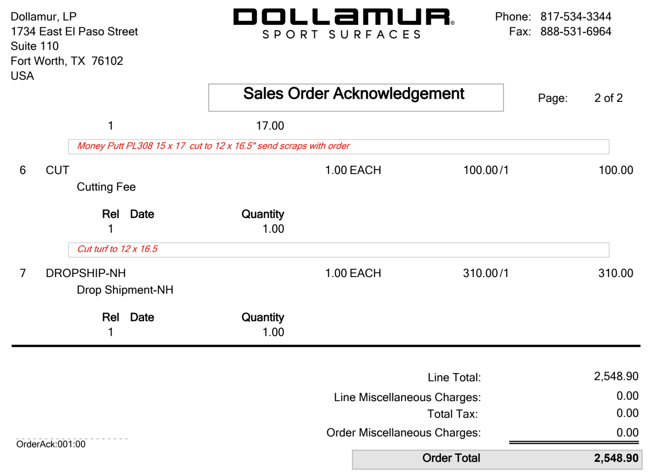Click the CUT item code on line 6

pos(58,170)
